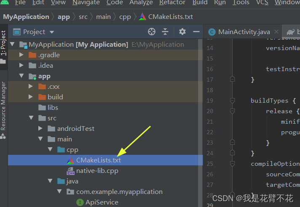
Task: Collapse the MyApplication root node
Action: point(12,44)
